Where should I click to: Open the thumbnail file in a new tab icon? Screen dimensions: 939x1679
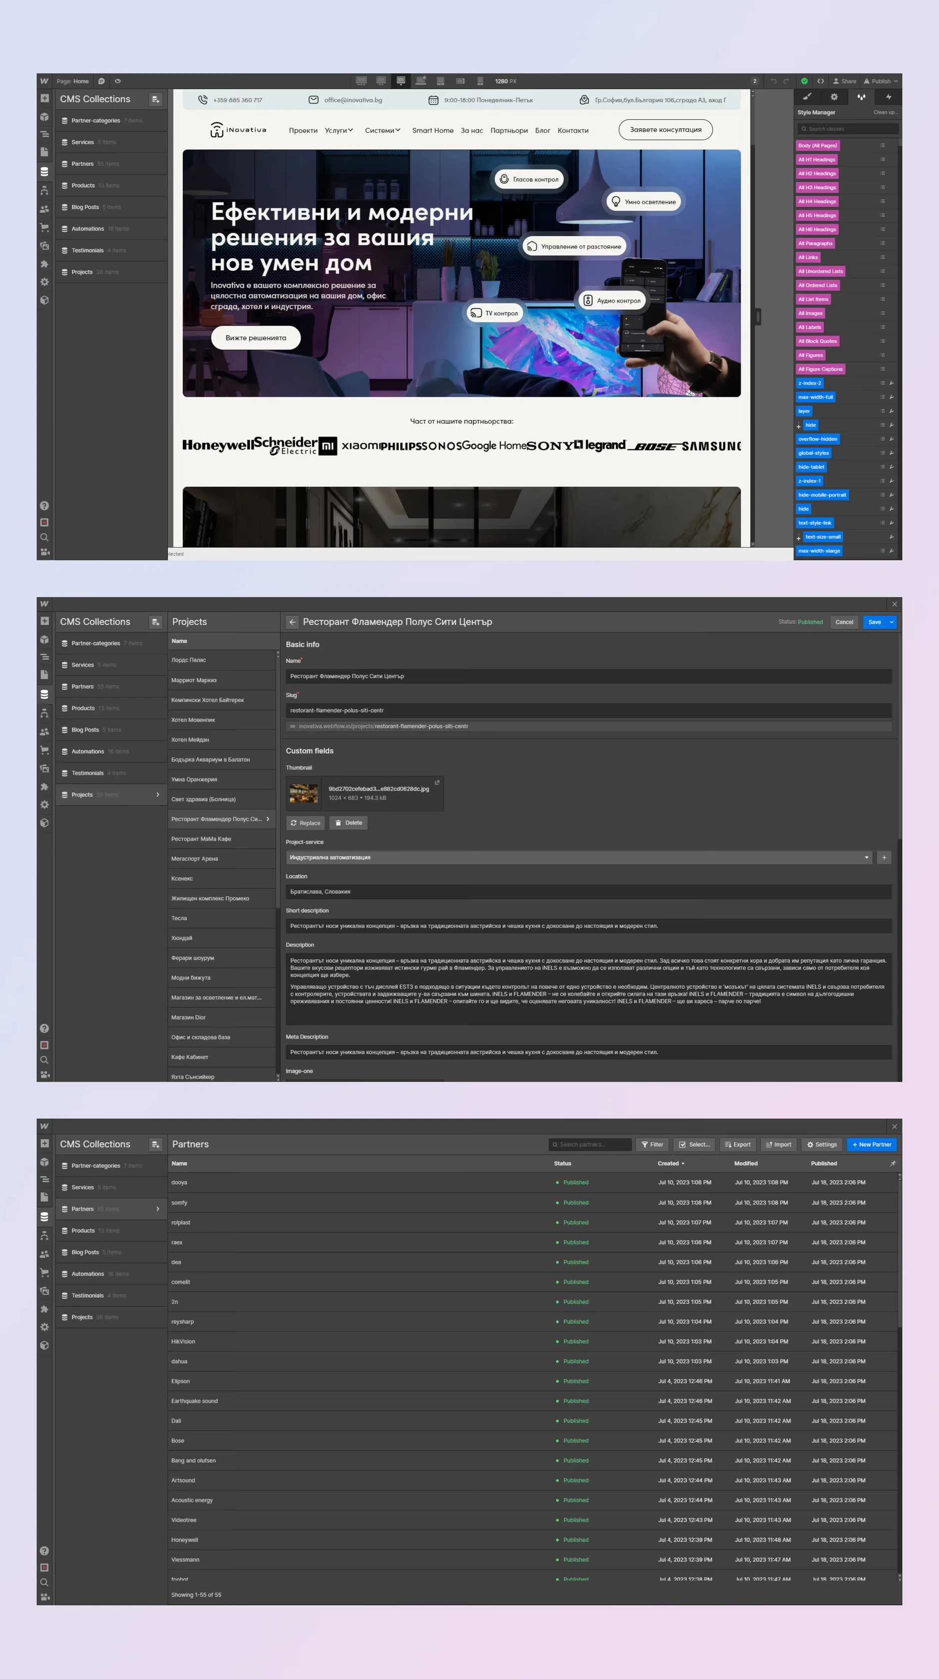click(x=437, y=782)
